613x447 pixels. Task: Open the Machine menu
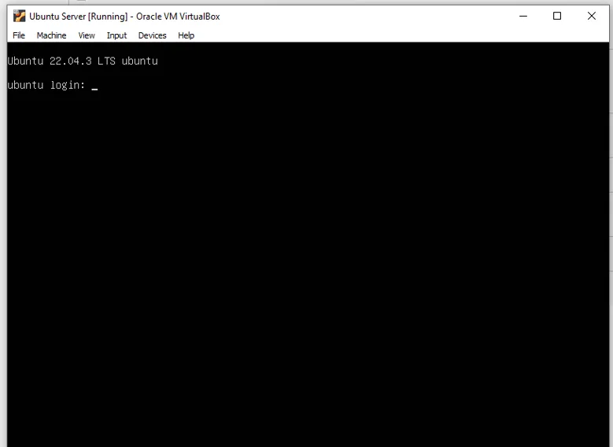tap(51, 35)
